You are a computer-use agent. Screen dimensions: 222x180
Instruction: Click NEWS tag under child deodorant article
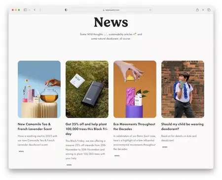[x=165, y=147]
